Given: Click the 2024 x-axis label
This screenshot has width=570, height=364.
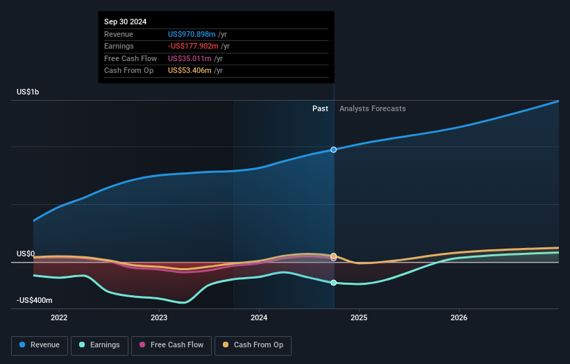Looking at the screenshot, I should coord(259,318).
